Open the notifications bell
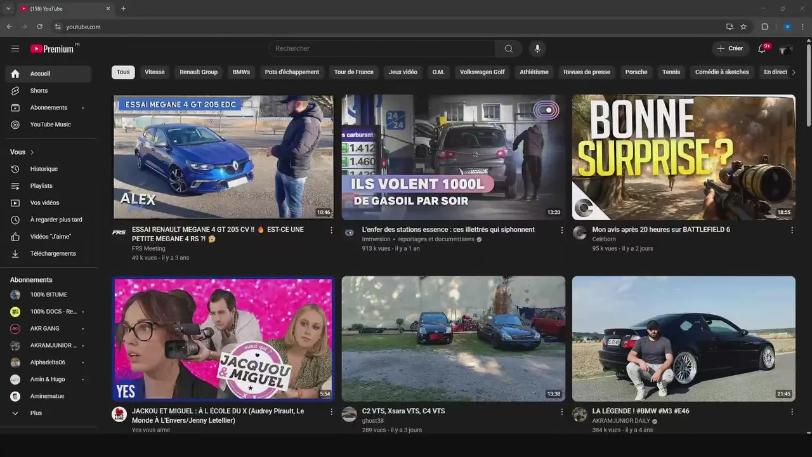The height and width of the screenshot is (457, 812). coord(762,48)
